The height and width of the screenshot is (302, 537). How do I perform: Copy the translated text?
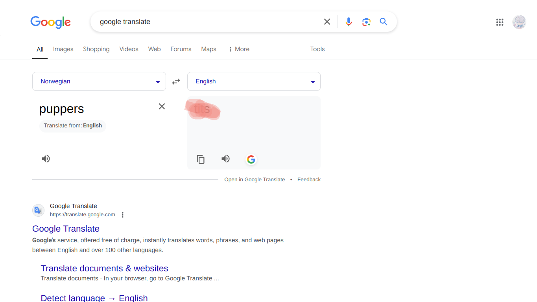[201, 159]
